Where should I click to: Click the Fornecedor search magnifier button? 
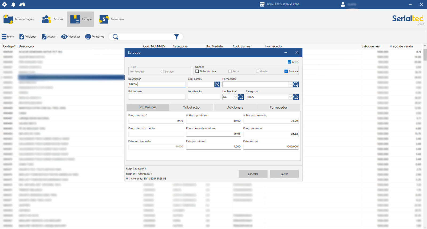coord(296,84)
